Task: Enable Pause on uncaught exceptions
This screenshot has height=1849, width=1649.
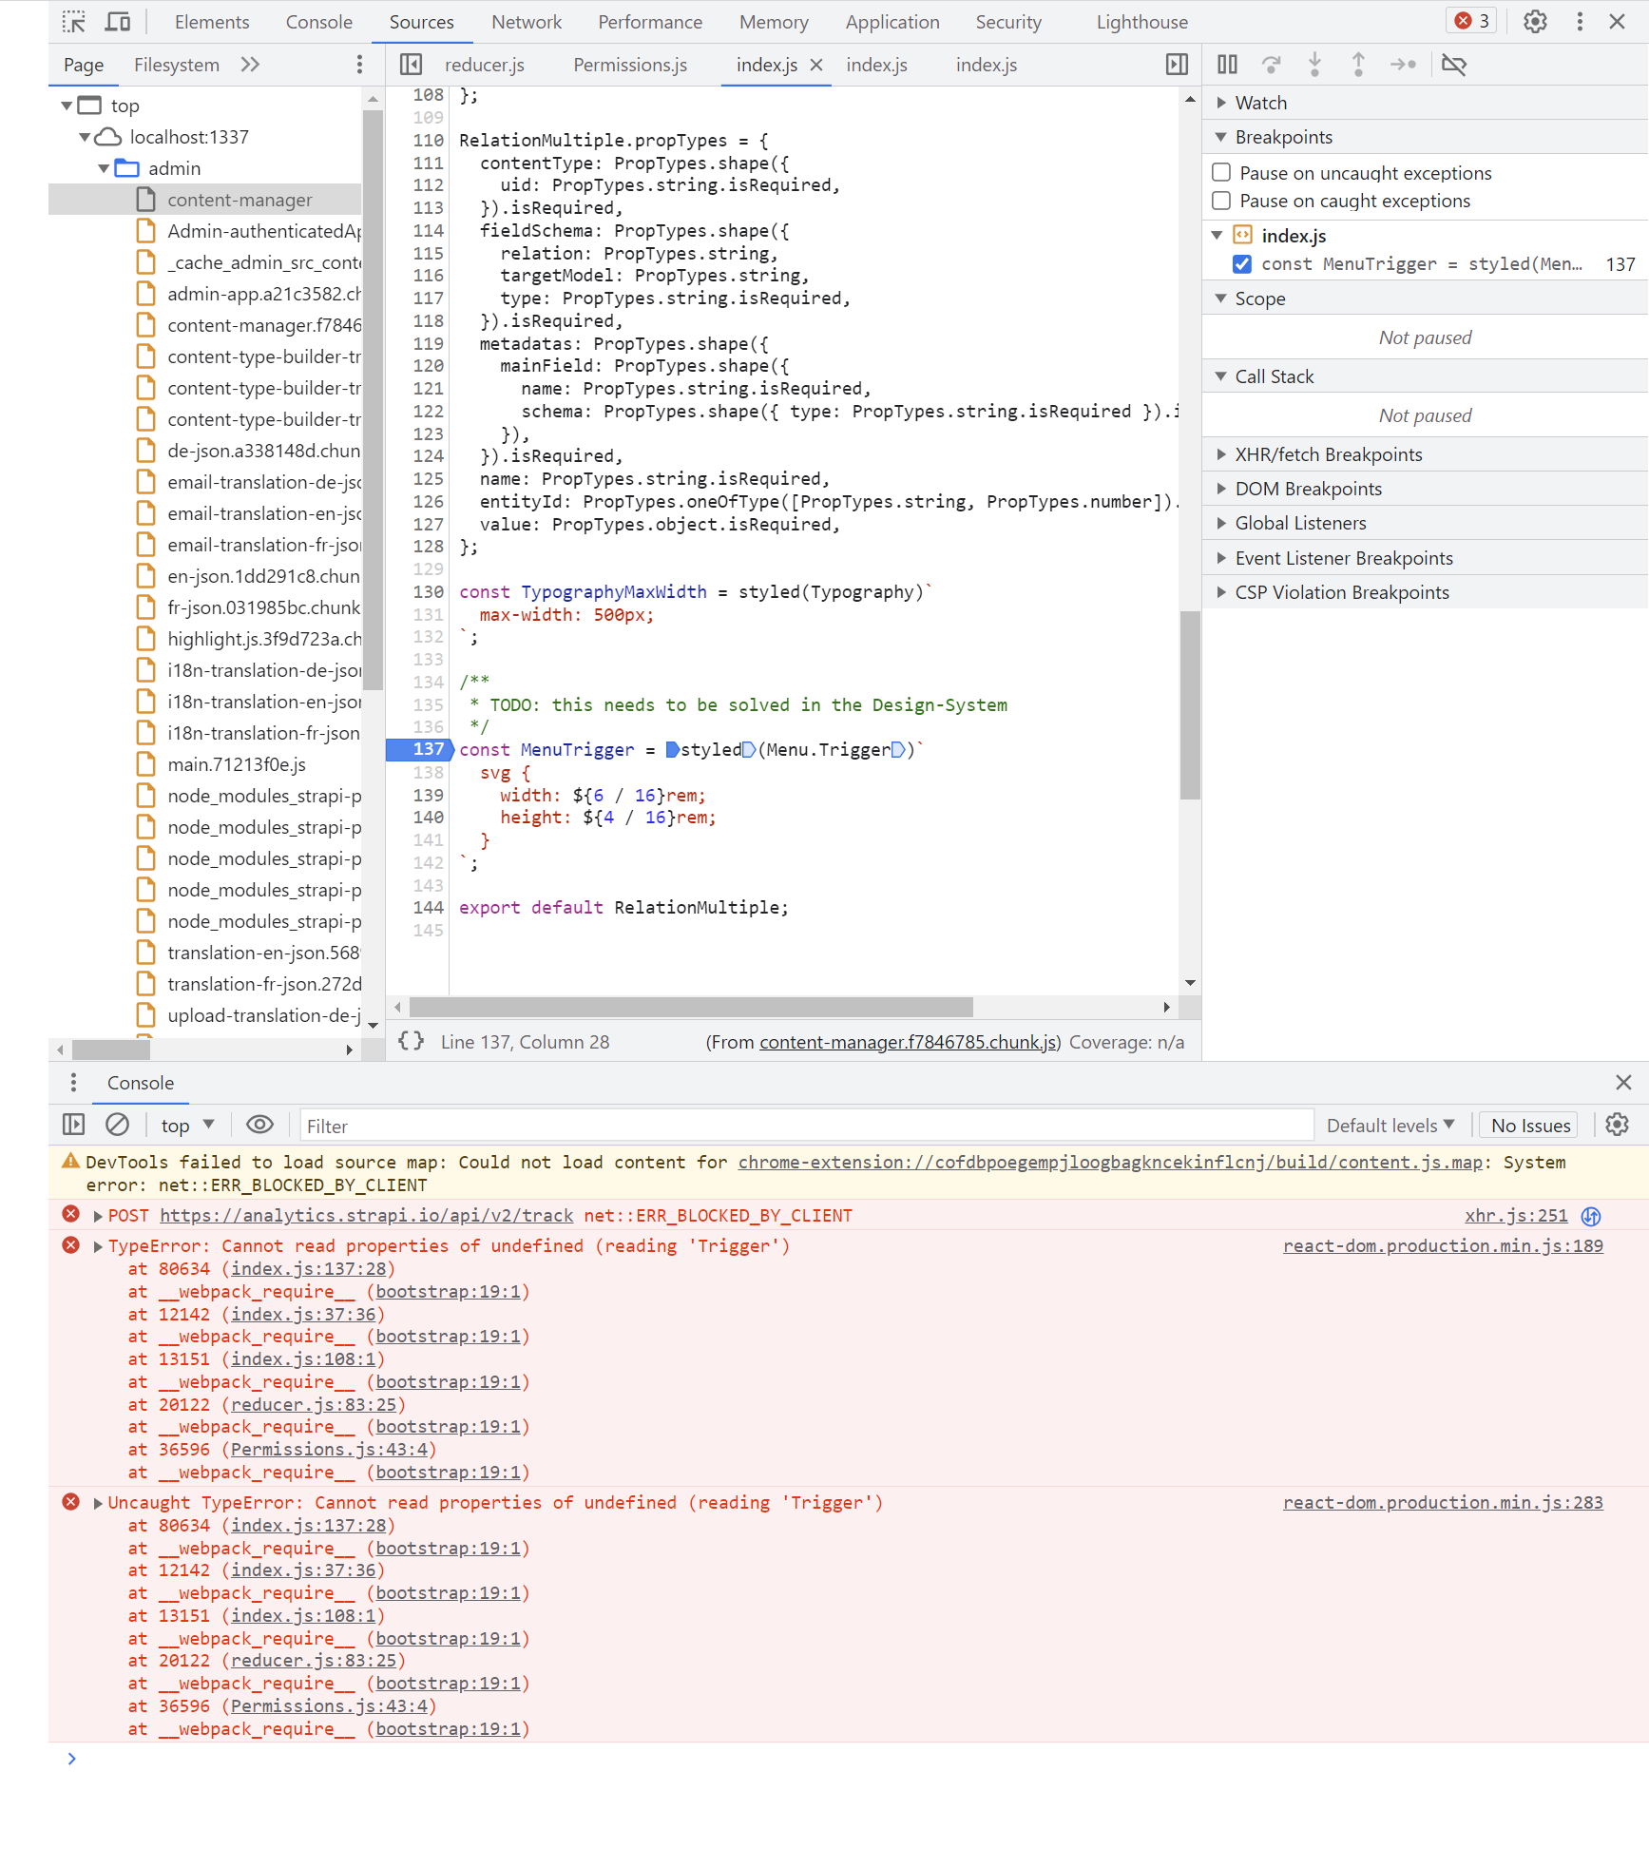Action: tap(1221, 172)
